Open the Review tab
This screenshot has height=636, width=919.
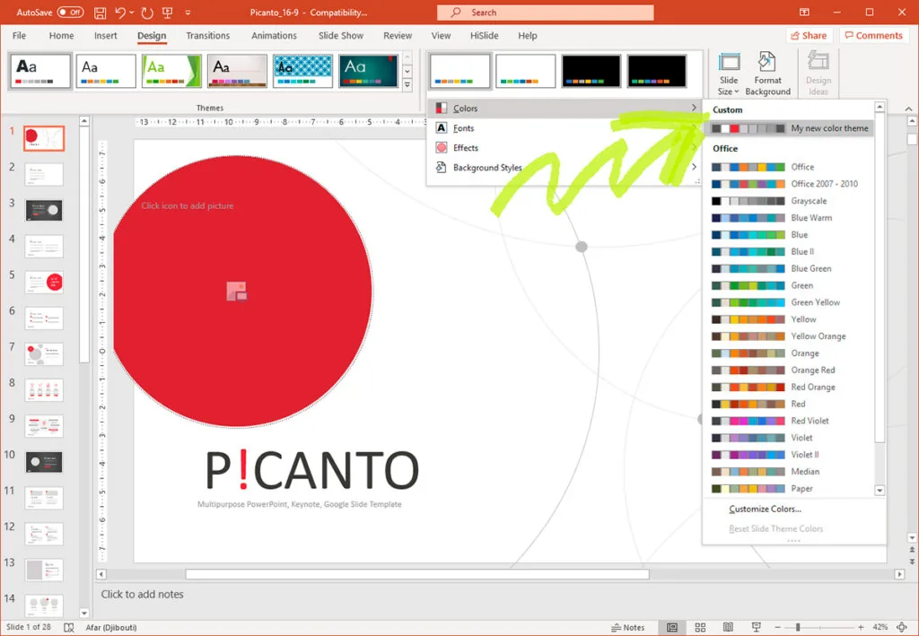point(398,36)
